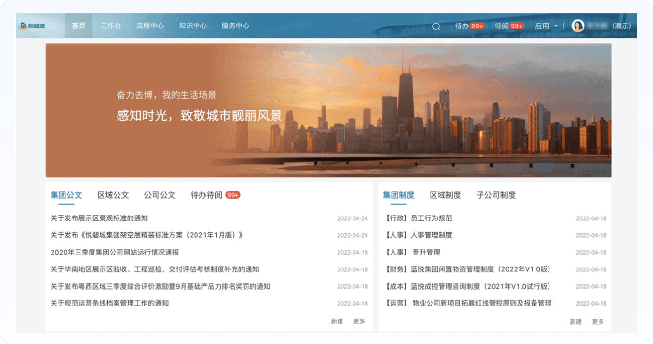Screen dimensions: 653x344
Task: Click the search magnifier icon
Action: (x=436, y=26)
